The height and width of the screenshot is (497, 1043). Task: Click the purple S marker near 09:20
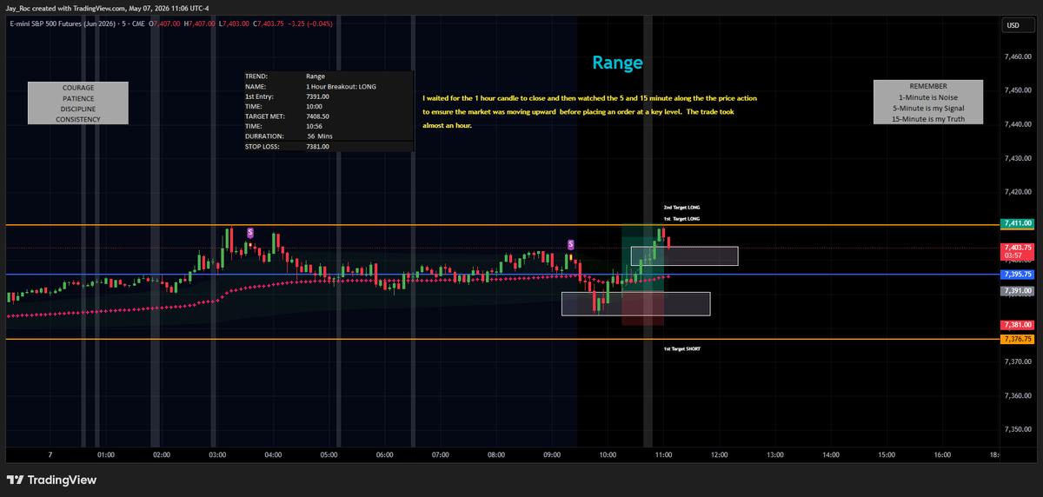(x=571, y=244)
